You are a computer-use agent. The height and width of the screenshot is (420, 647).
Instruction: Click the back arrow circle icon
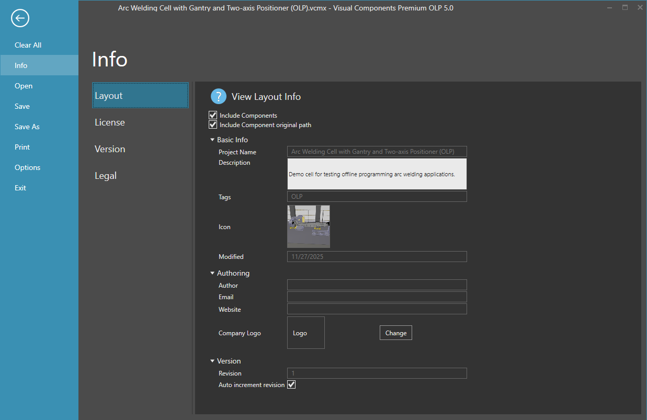click(x=20, y=18)
